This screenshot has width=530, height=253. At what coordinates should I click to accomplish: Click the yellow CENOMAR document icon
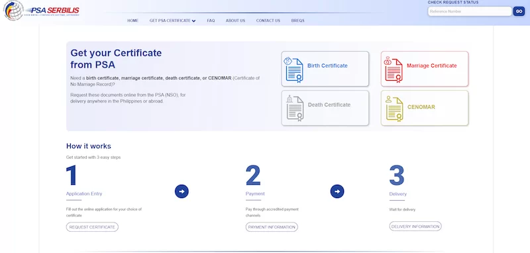point(394,109)
